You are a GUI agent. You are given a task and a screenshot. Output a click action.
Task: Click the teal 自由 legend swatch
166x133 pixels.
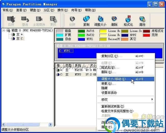[x=60, y=39]
